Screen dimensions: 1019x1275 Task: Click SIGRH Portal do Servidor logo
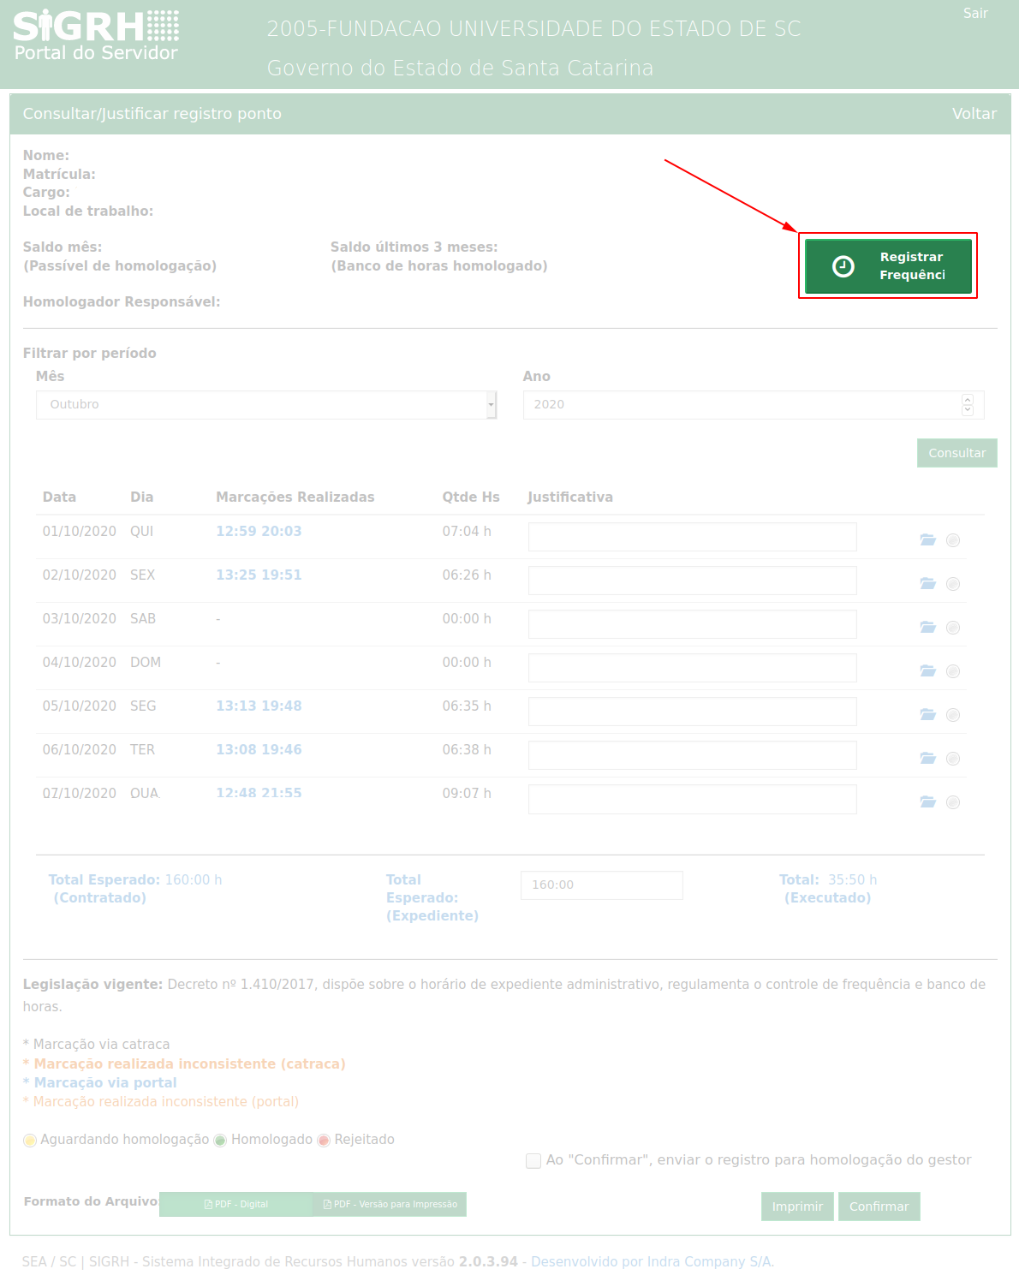(96, 37)
